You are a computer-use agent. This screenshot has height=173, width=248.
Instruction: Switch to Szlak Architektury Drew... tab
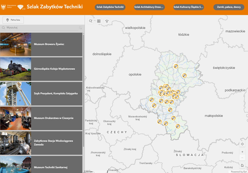pos(149,7)
